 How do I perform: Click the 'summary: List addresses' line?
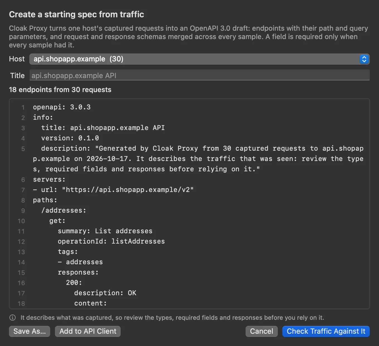coord(105,231)
